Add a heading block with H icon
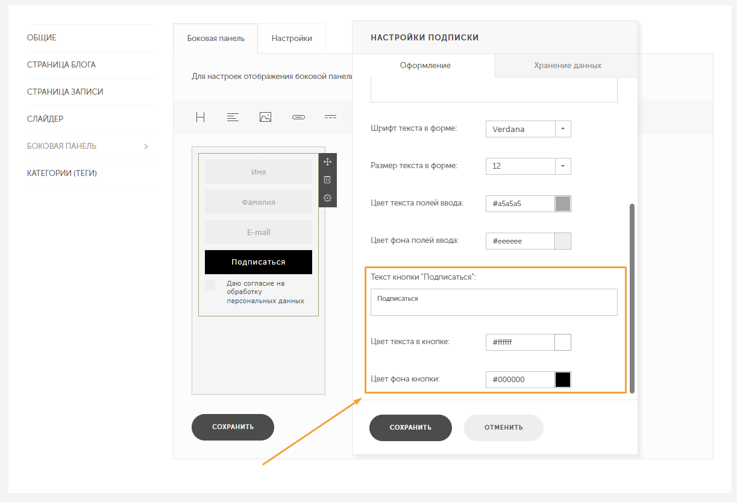 (201, 117)
